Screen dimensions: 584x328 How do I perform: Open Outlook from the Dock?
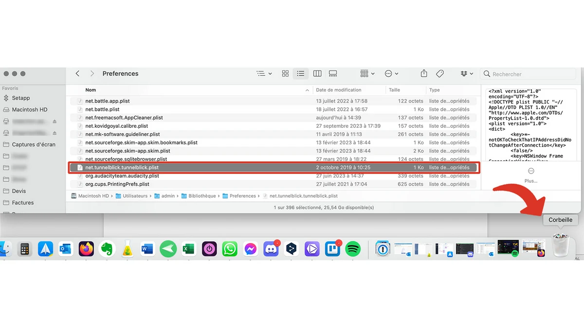point(66,249)
